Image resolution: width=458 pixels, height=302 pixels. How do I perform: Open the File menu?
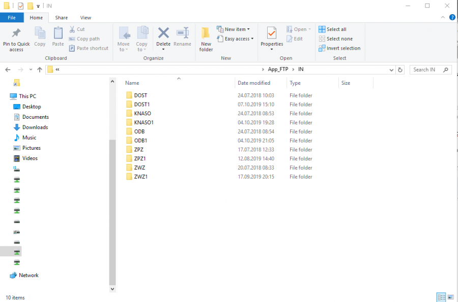coord(12,17)
